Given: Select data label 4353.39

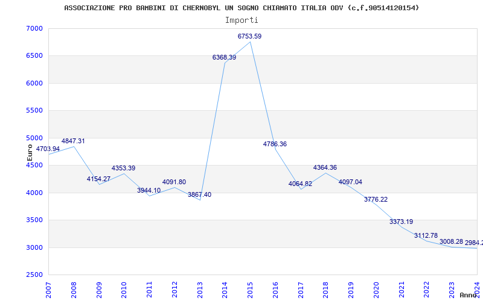Looking at the screenshot, I should coord(124,169).
